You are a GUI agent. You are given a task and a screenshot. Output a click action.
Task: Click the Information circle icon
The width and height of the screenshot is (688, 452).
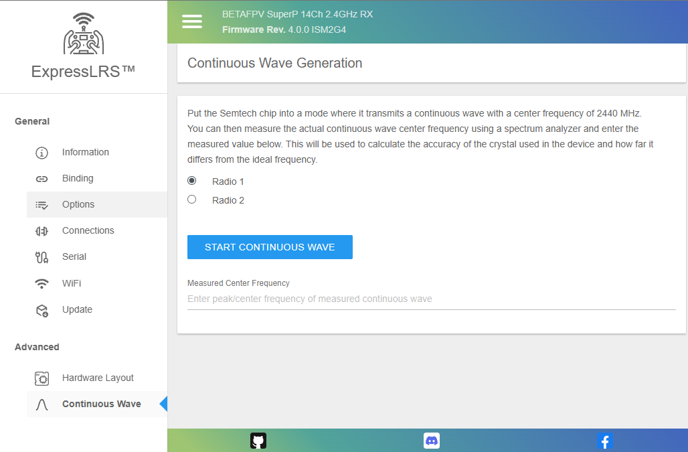point(41,153)
